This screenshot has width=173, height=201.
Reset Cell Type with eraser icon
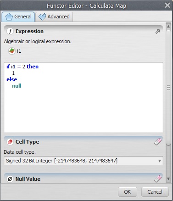[158, 142]
